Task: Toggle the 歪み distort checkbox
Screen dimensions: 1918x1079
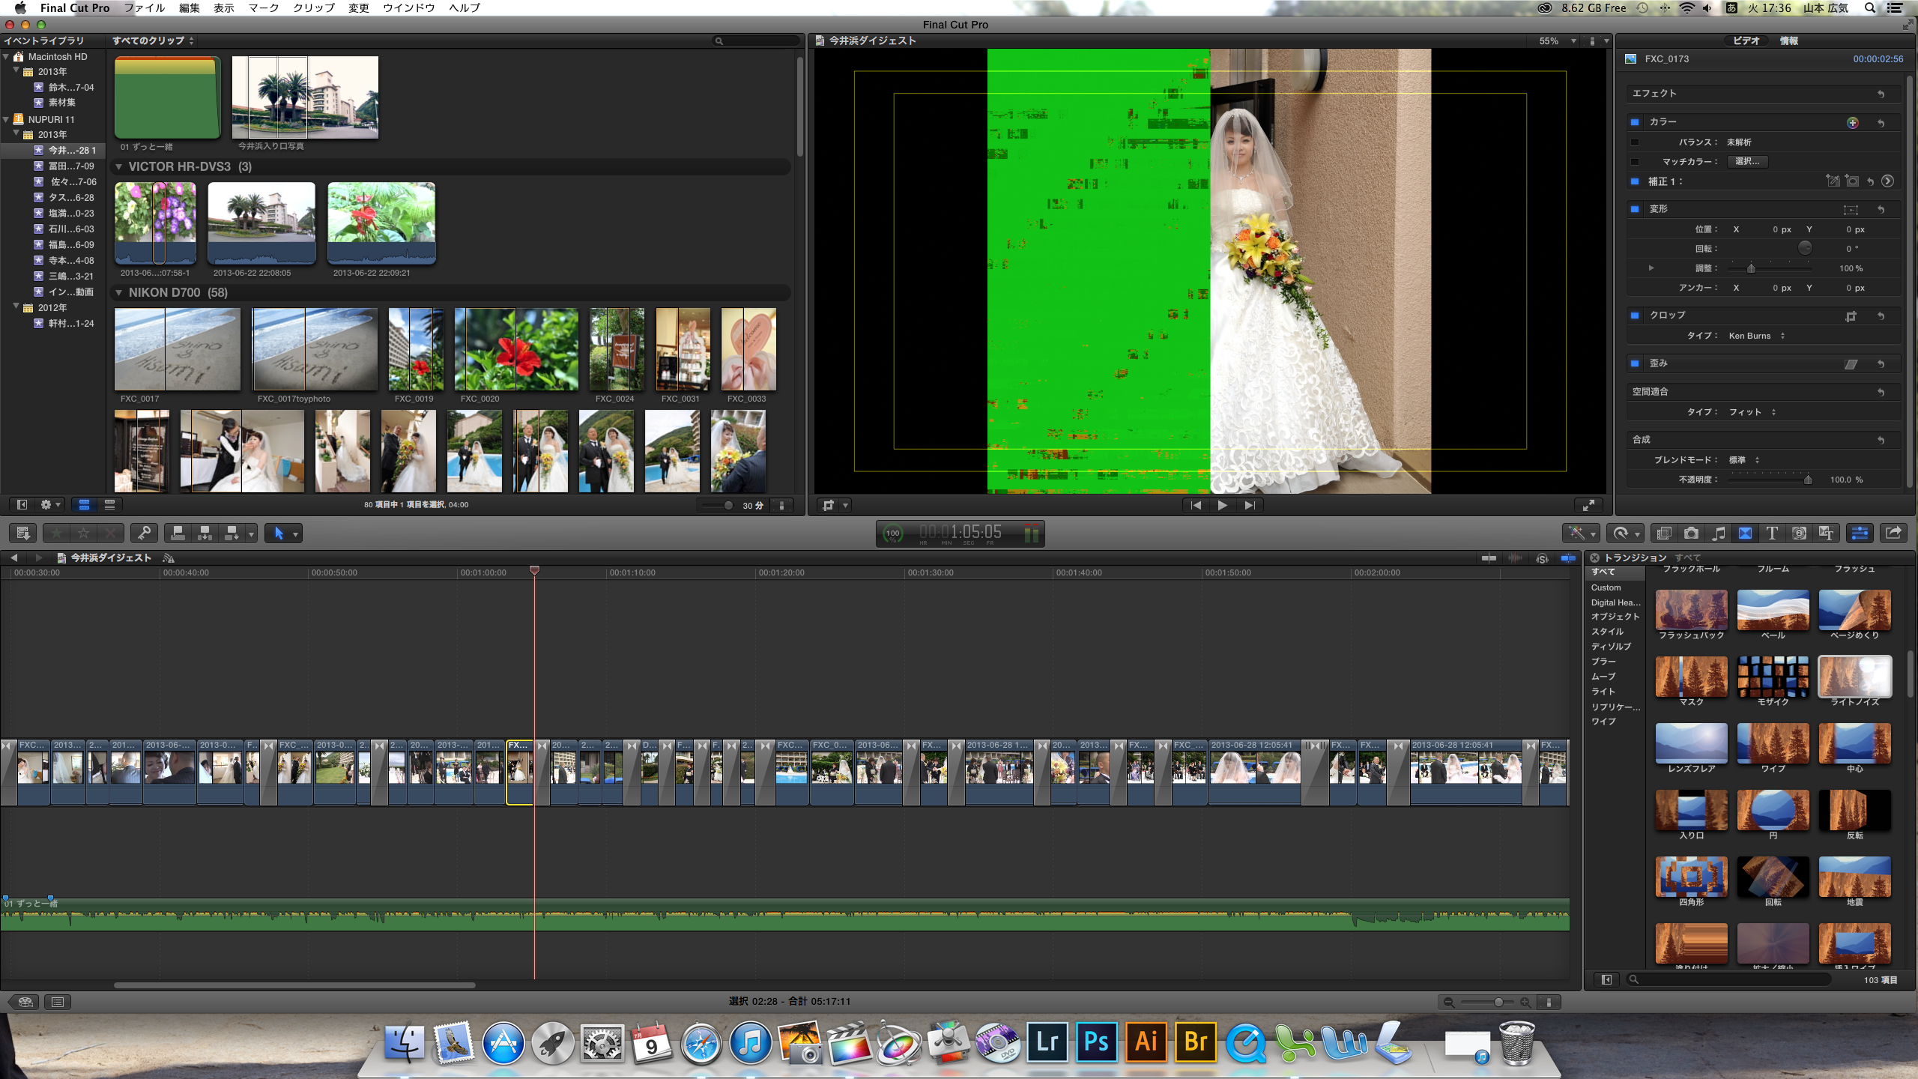Action: (1635, 363)
